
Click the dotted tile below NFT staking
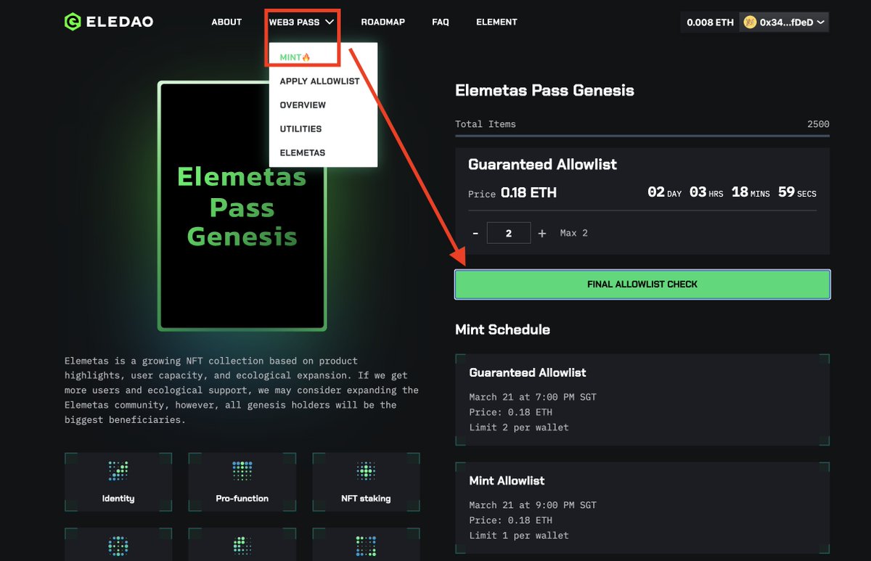click(366, 546)
